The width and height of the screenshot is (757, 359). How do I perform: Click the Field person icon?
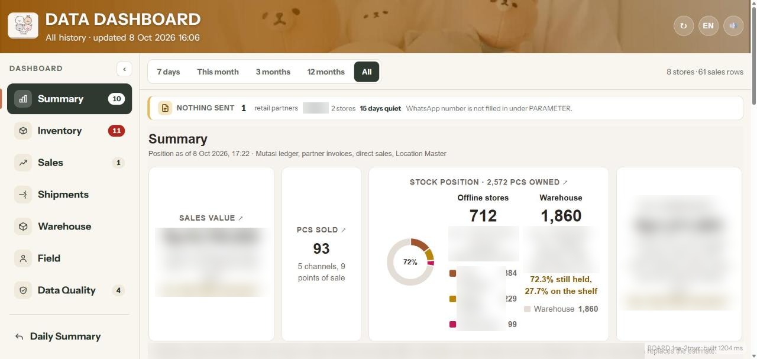[23, 258]
